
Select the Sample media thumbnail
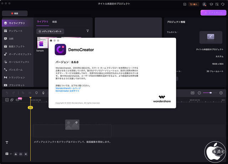tap(42, 43)
